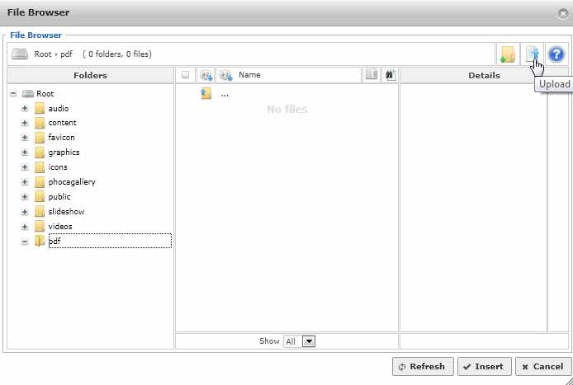Expand the audio folder
Screen dimensions: 573x385
pos(25,108)
